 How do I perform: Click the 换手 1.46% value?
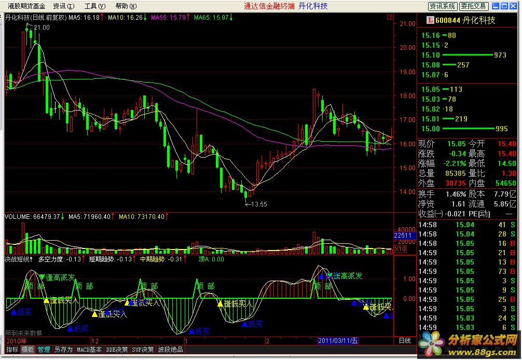(456, 195)
